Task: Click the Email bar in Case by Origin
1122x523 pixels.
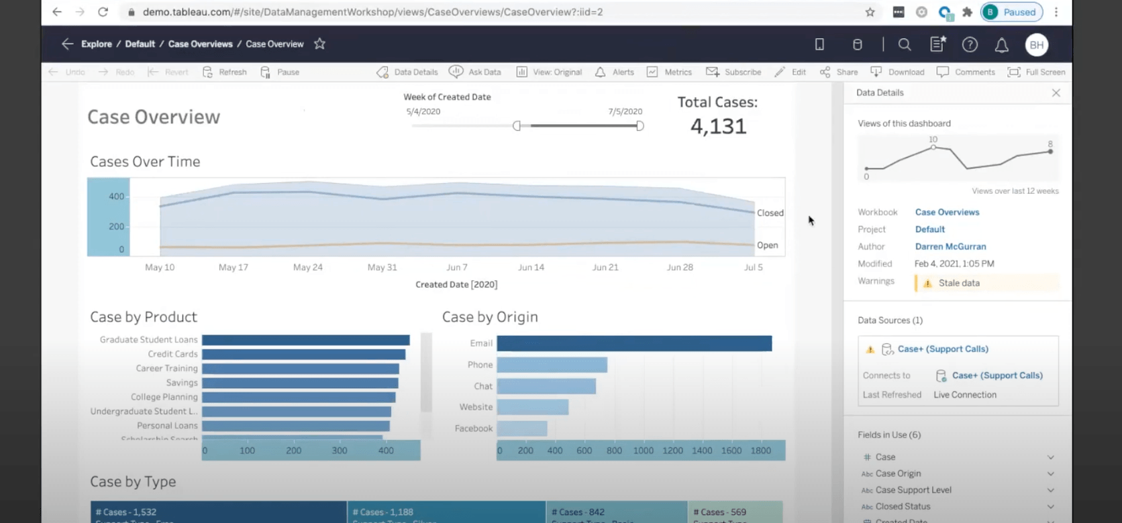Action: 633,344
